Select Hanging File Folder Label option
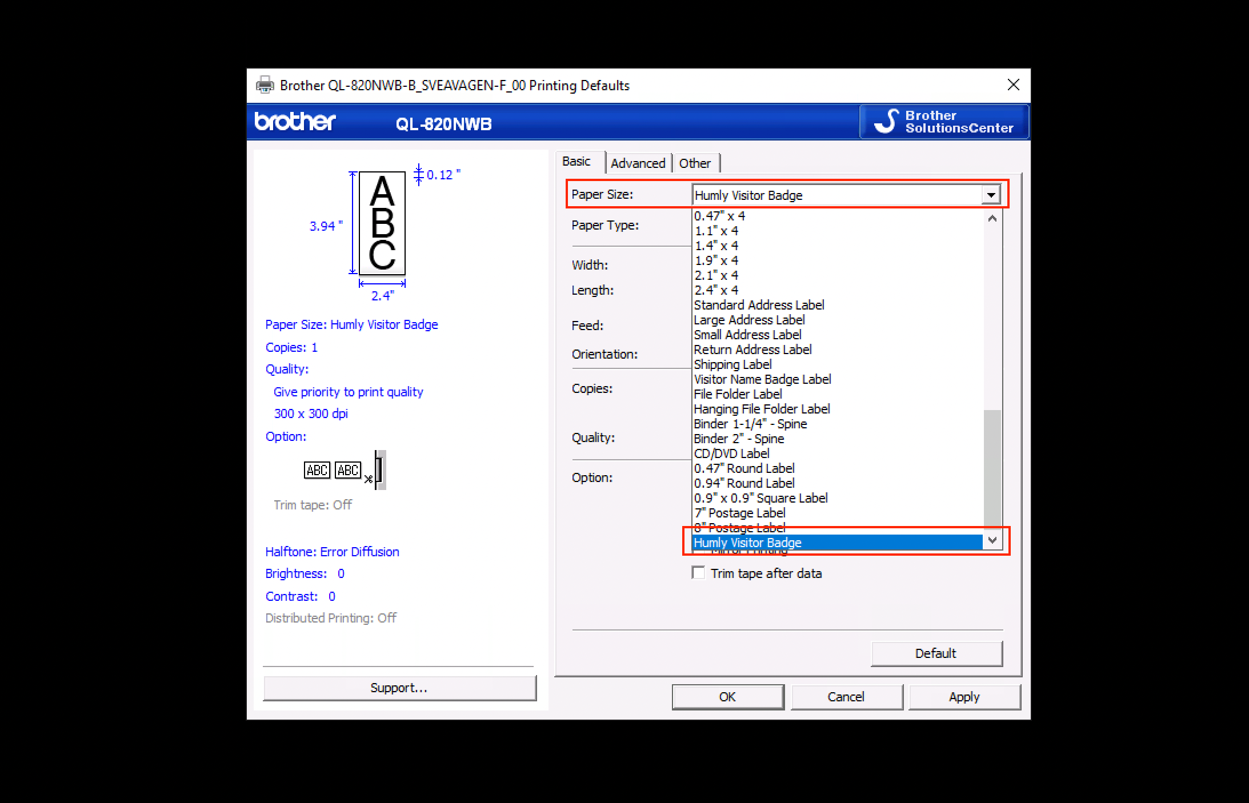 838,409
